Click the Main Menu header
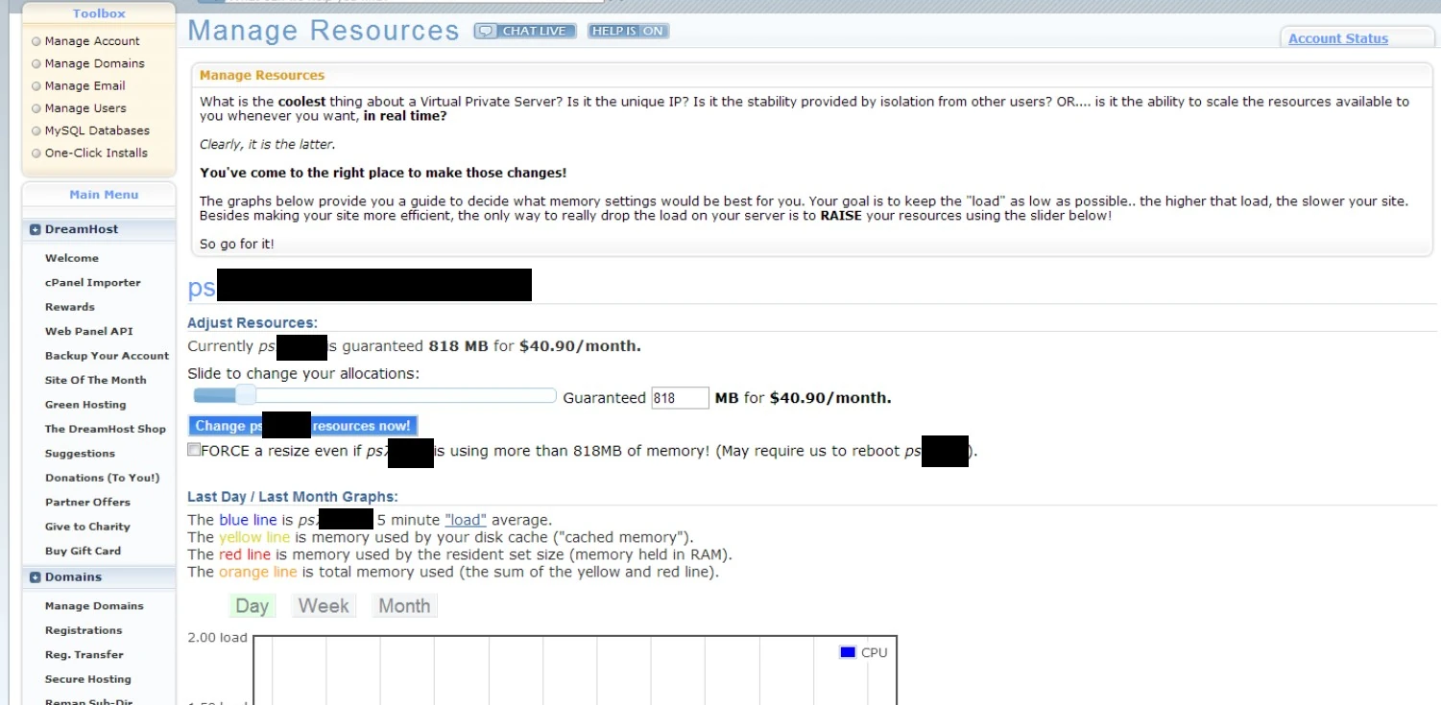This screenshot has width=1441, height=705. point(104,195)
